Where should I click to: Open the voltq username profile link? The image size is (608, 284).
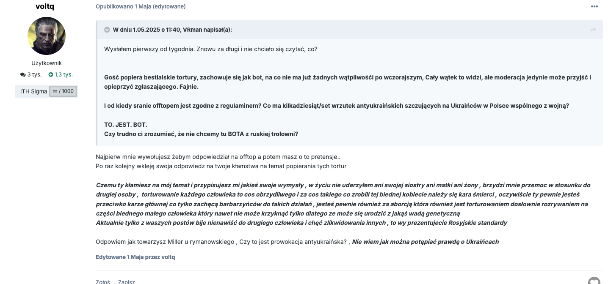point(45,6)
